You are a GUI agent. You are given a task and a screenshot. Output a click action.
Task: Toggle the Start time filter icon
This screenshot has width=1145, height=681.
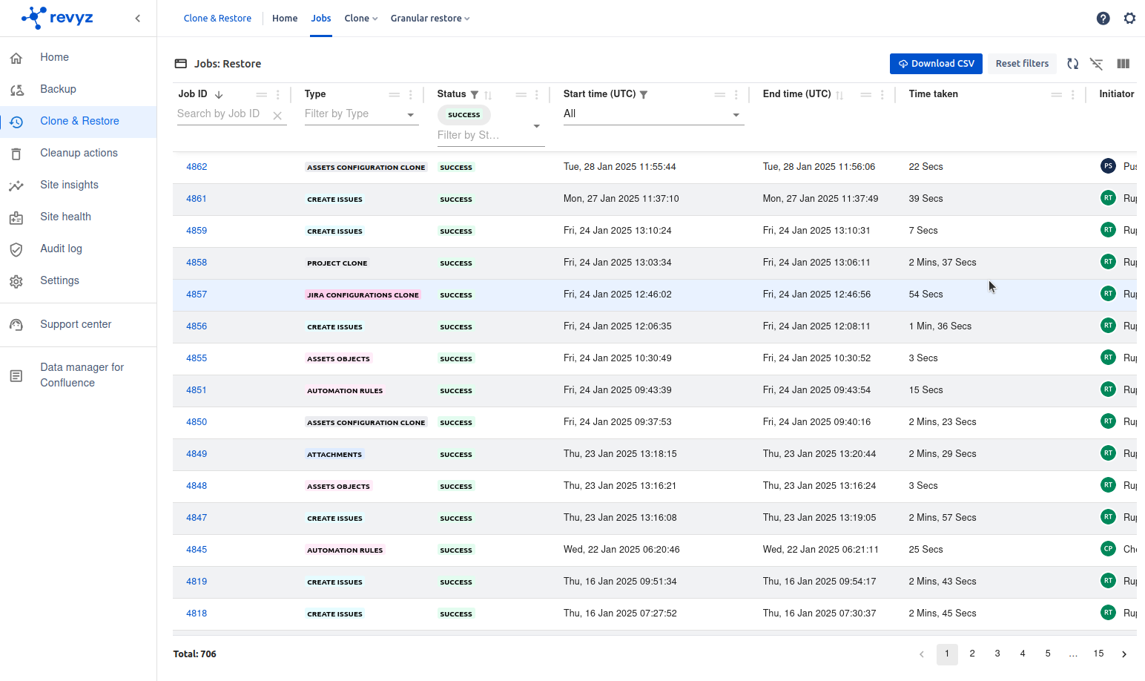(644, 95)
